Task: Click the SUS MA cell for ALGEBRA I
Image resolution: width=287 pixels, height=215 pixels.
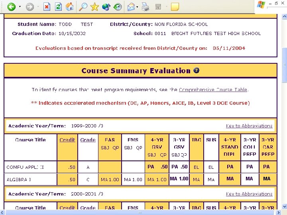Action: click(211, 180)
